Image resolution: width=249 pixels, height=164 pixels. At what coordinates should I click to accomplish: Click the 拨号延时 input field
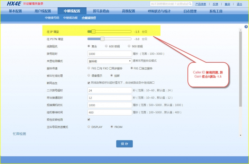tap(110, 54)
